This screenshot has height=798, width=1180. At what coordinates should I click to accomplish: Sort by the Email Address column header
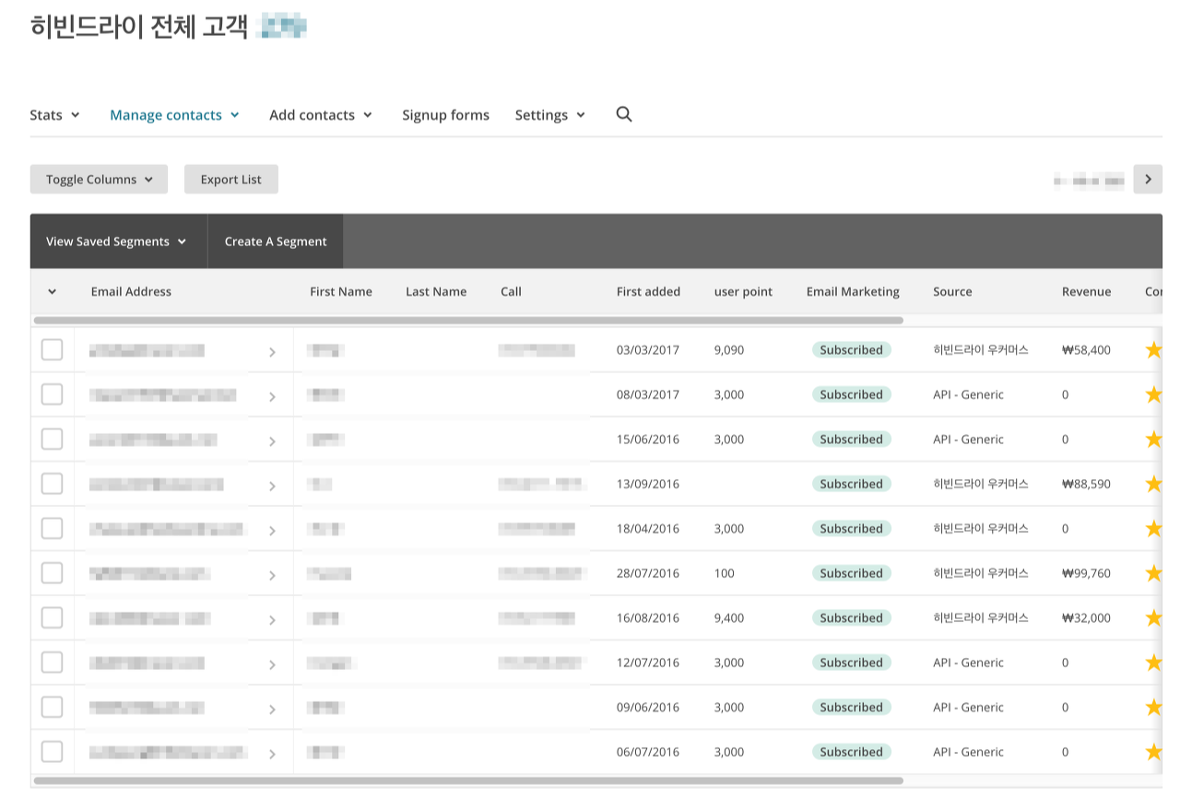click(131, 291)
